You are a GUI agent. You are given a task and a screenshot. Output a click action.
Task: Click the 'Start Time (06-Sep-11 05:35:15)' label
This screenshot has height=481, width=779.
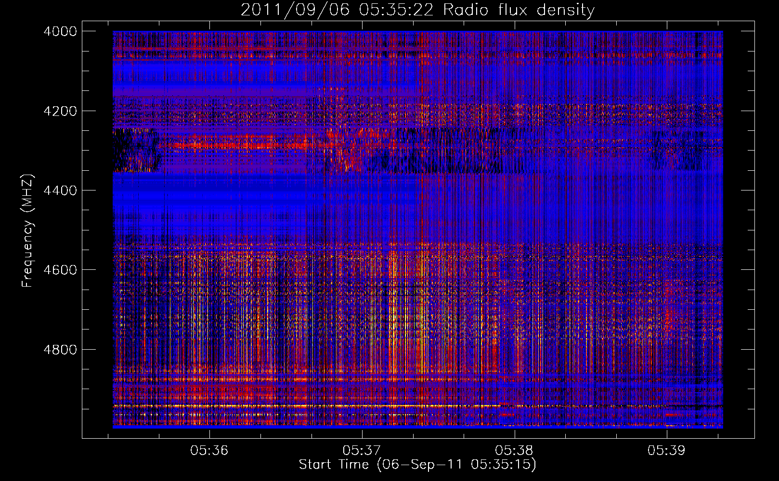417,465
